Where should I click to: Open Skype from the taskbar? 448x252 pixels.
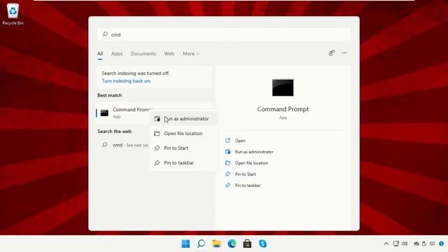(262, 244)
